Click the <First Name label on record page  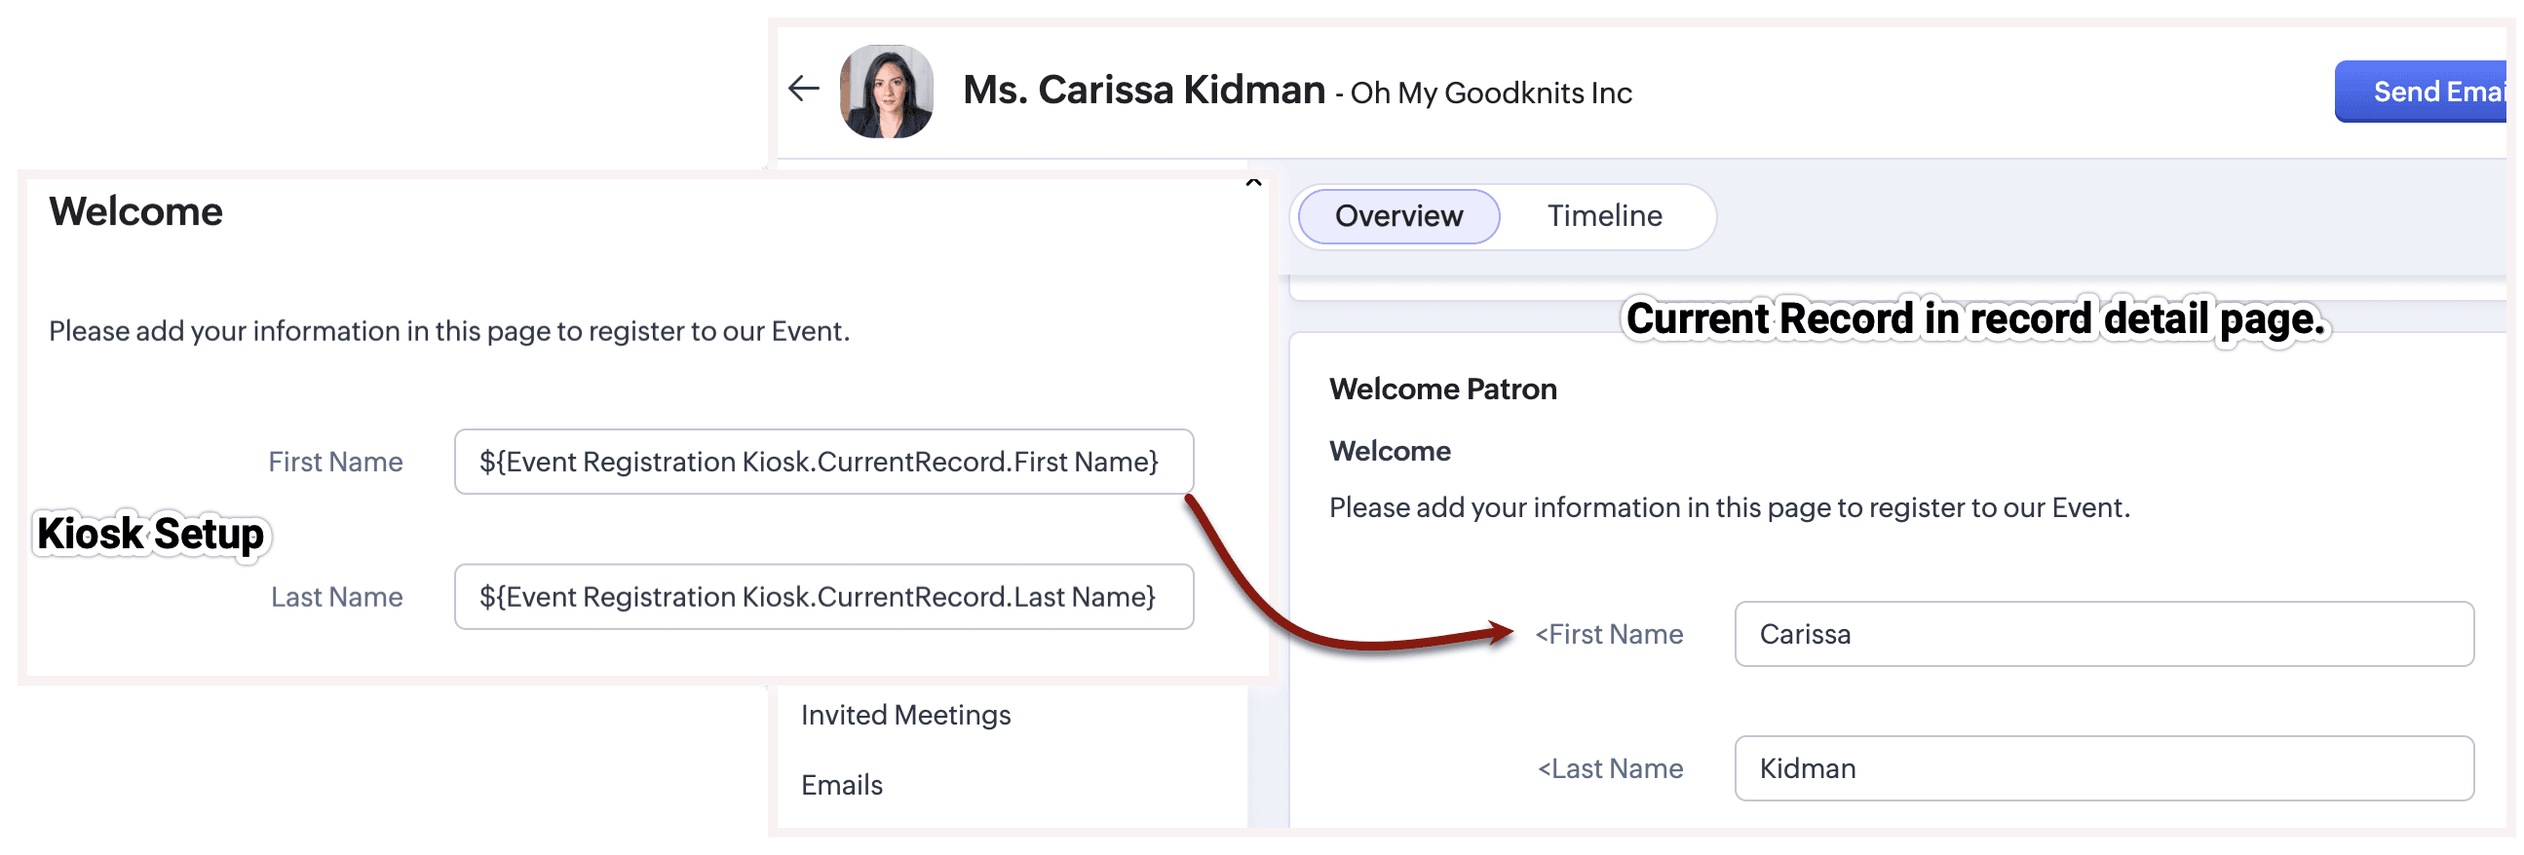(x=1609, y=635)
